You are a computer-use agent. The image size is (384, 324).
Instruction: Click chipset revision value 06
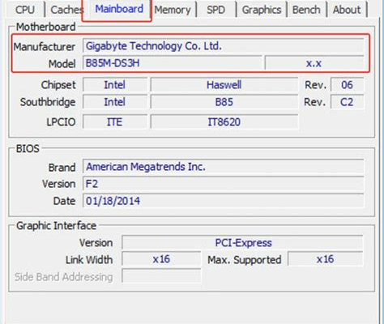click(347, 85)
